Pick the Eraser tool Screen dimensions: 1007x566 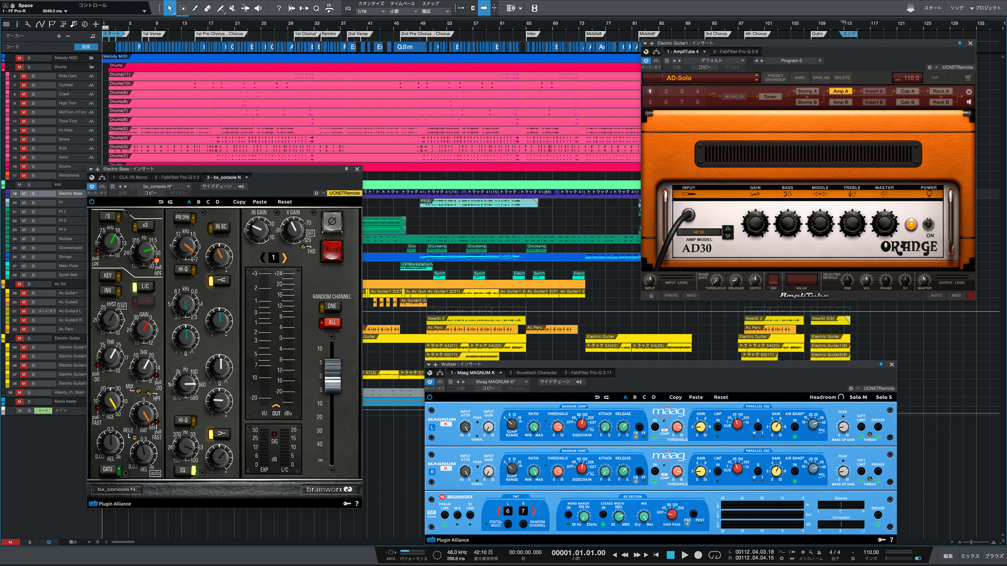207,8
